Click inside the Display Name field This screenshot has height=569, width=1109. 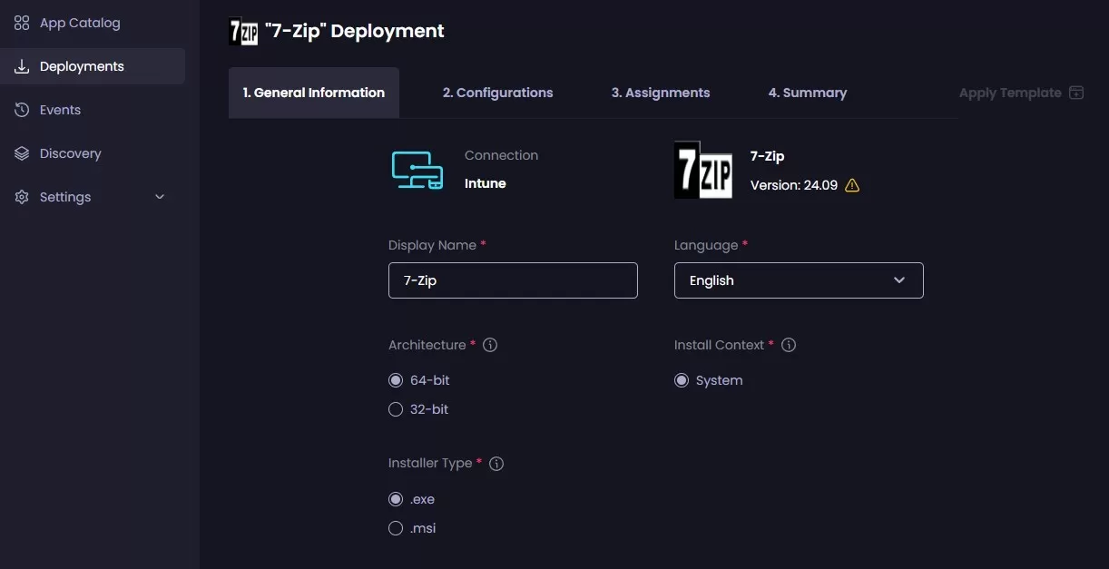(513, 280)
